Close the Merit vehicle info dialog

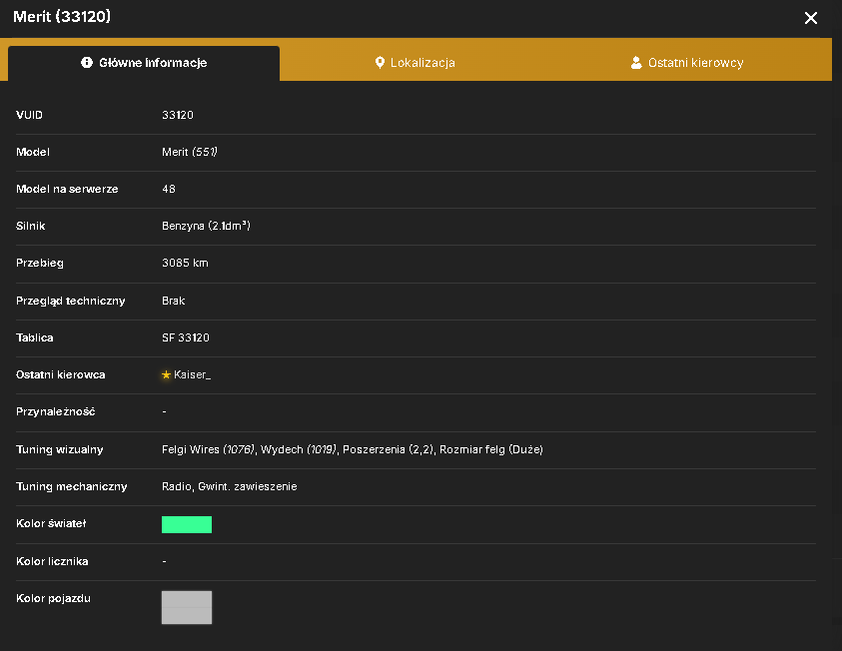click(x=810, y=18)
